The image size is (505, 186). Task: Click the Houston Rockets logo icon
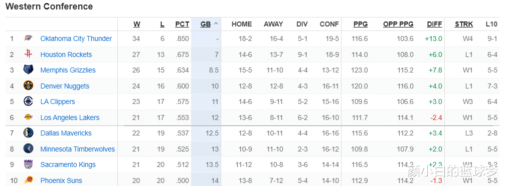(x=29, y=54)
